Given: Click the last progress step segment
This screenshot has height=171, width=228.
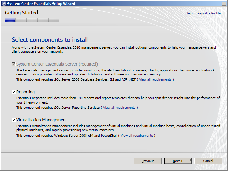Looking at the screenshot, I should pos(54,20).
